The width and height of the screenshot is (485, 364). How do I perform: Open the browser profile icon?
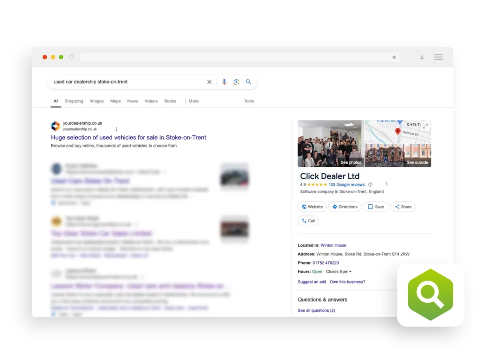click(x=422, y=57)
